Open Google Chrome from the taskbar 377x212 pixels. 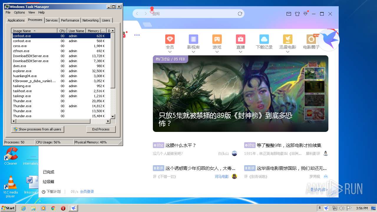53,208
